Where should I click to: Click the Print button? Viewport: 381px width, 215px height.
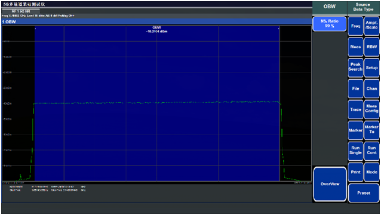click(355, 172)
